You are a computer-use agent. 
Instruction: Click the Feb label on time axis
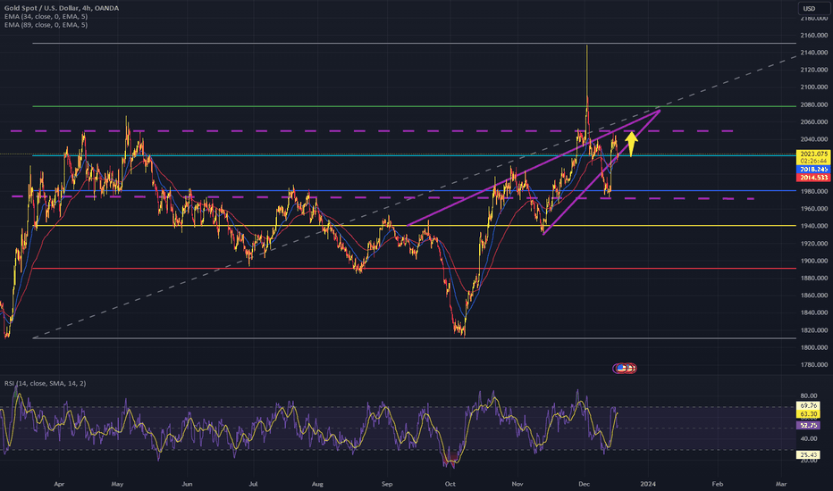[x=717, y=484]
